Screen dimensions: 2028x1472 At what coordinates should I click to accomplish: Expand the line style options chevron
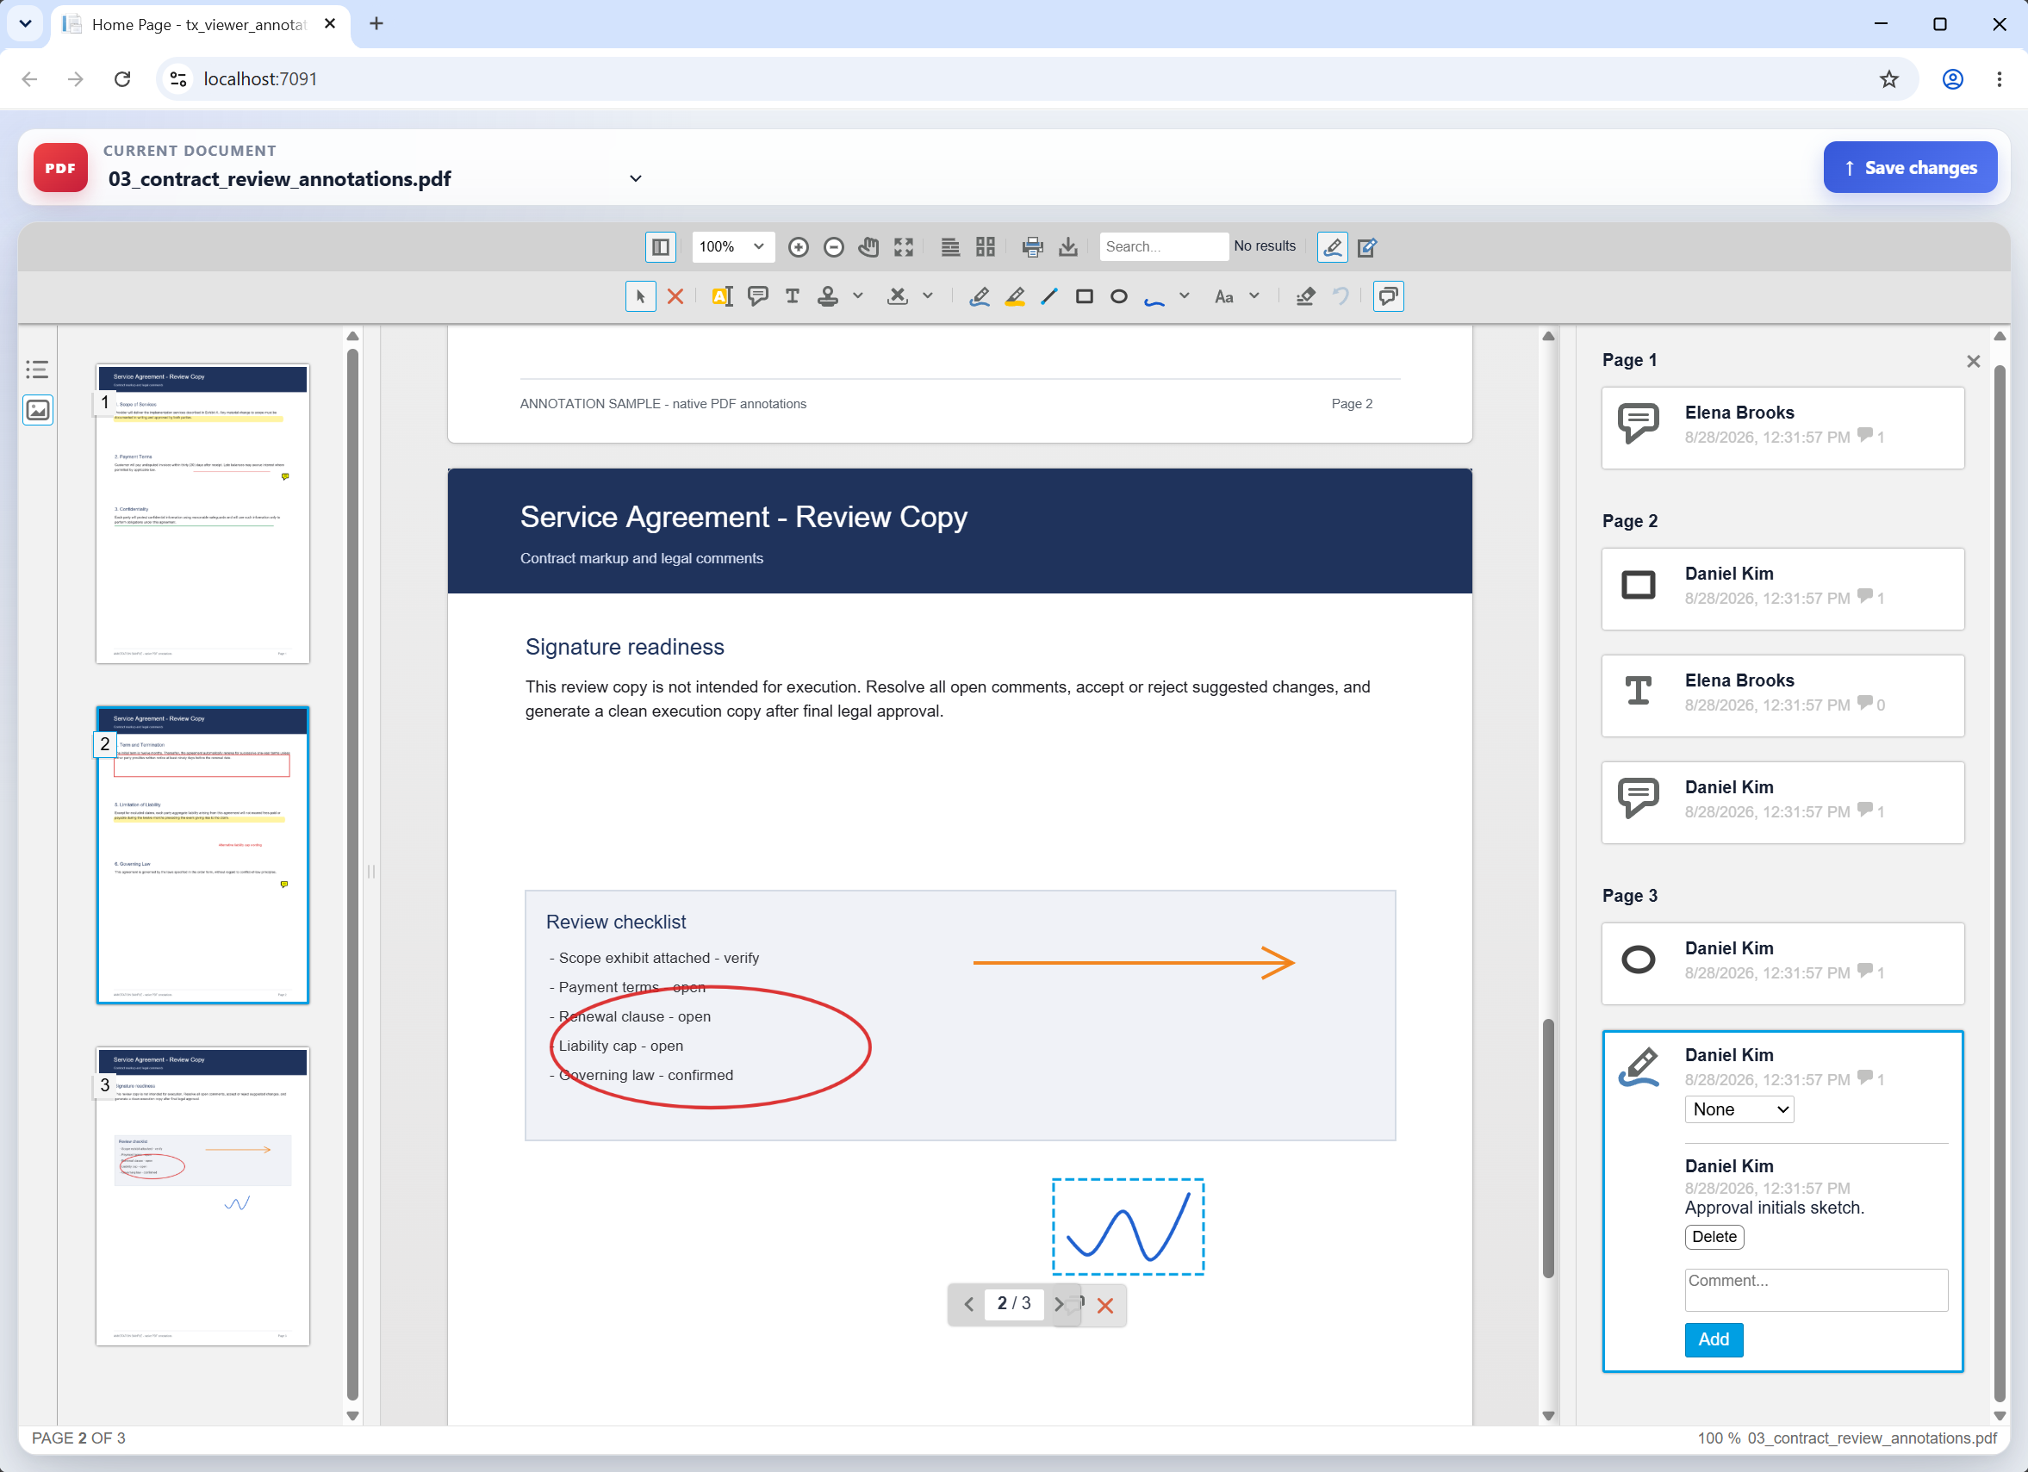click(1184, 295)
